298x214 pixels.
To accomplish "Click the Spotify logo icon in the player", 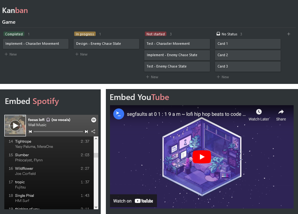I will coord(94,120).
